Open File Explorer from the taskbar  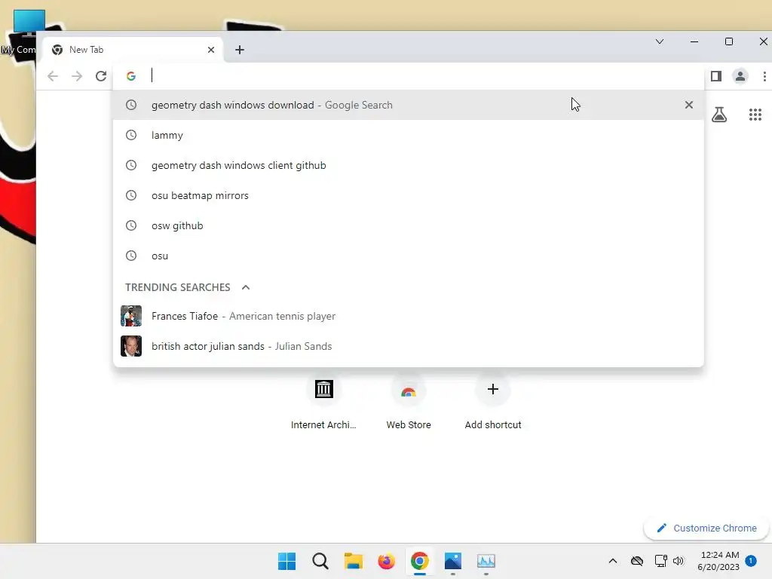(x=353, y=561)
